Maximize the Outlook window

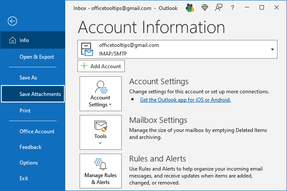[262, 7]
